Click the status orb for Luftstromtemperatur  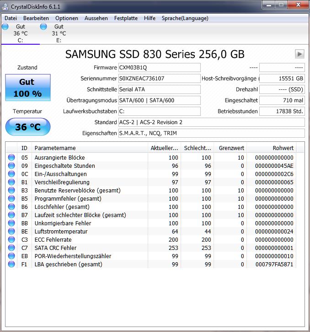coord(11,231)
